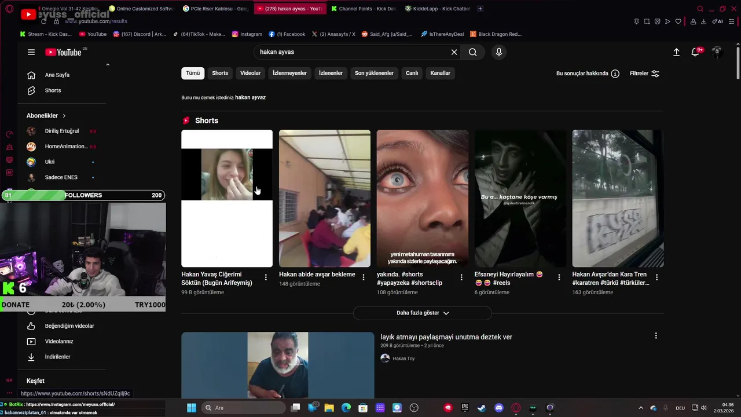
Task: Open the IsThereAnyDeal bookmark
Action: pos(442,34)
